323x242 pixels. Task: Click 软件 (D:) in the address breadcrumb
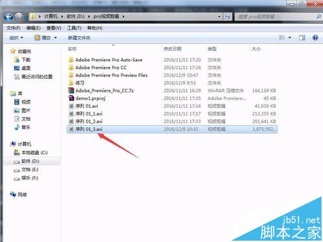tap(76, 16)
